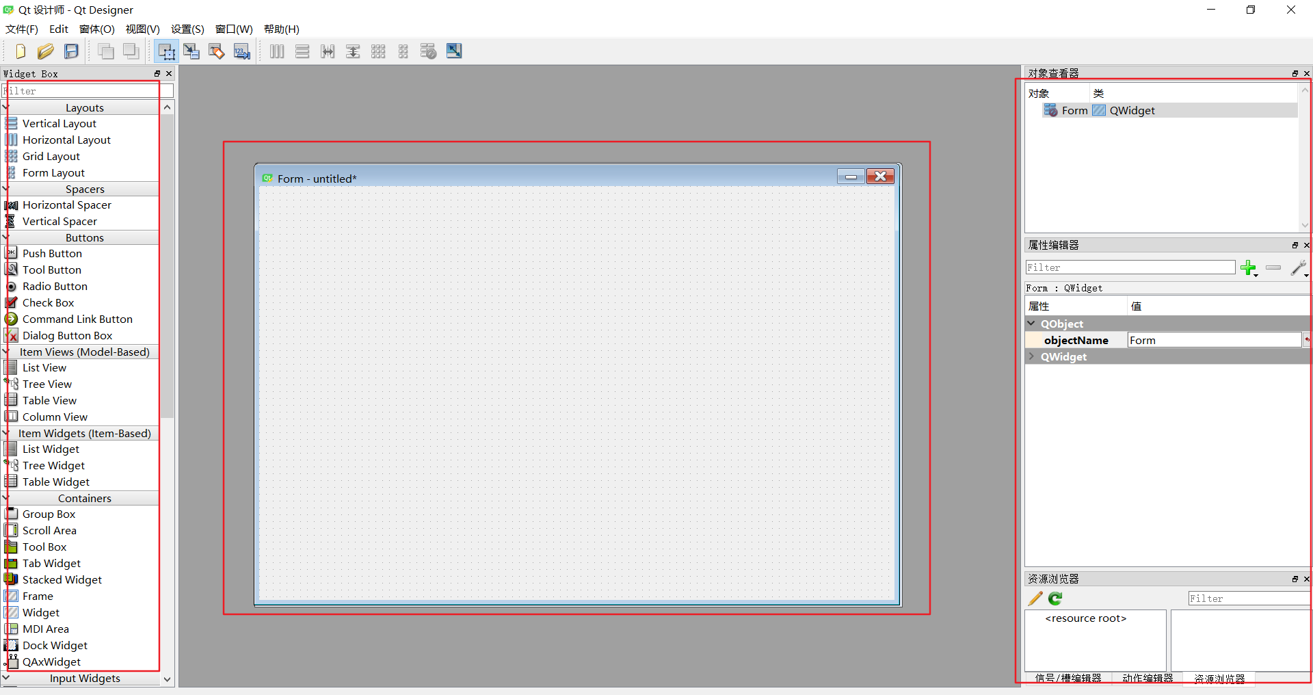The image size is (1313, 695).
Task: Collapse the Layouts category
Action: point(5,107)
